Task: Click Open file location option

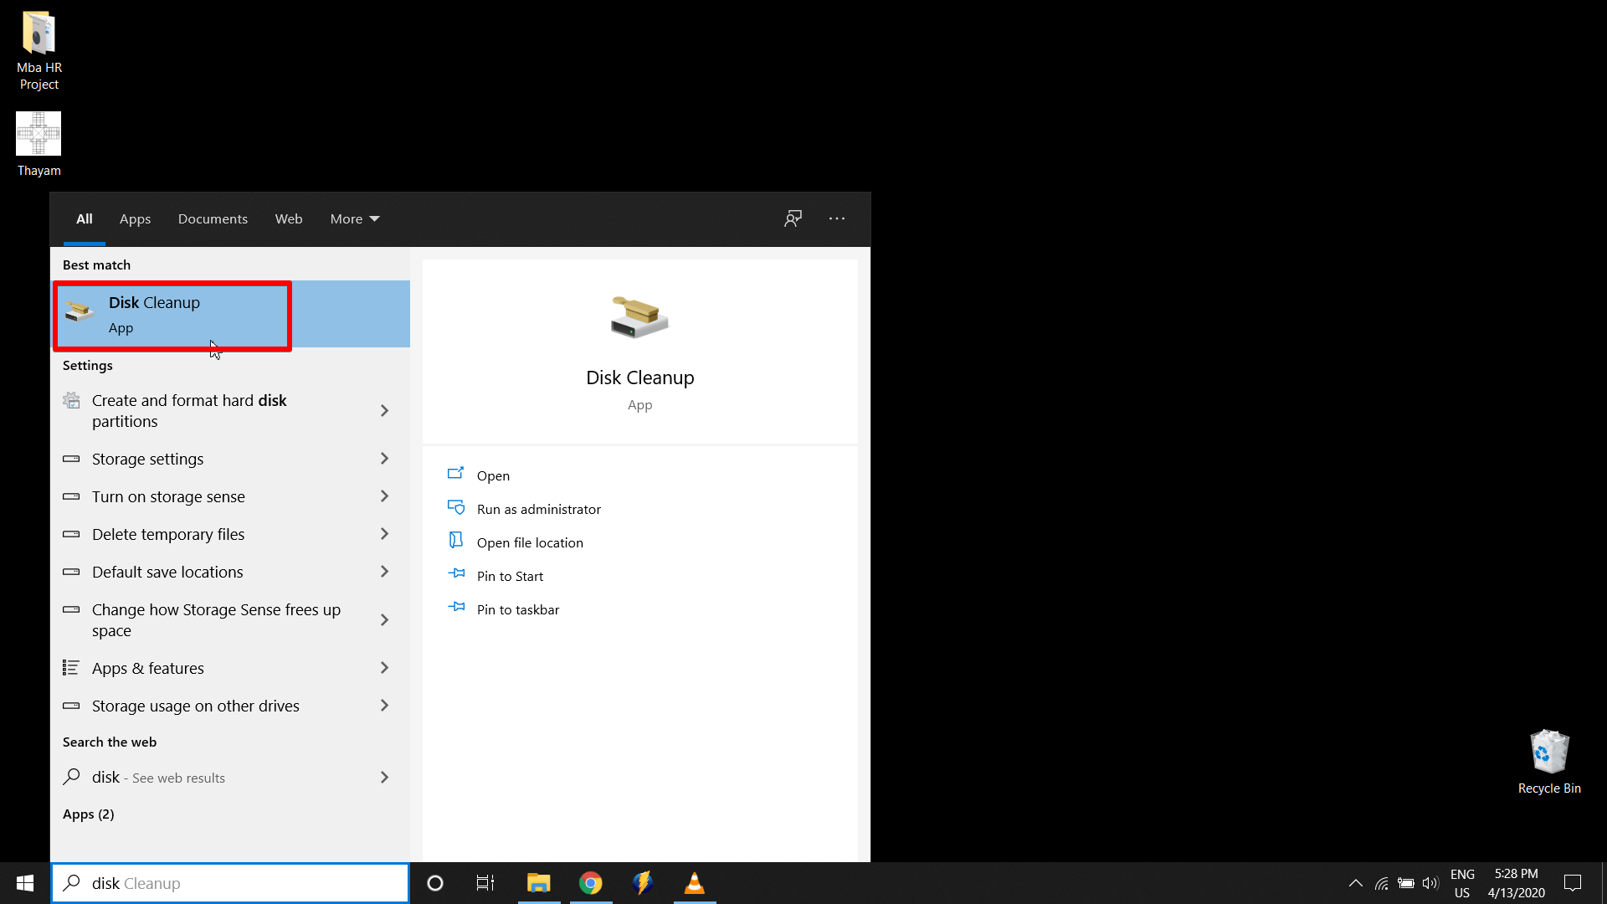Action: click(x=530, y=541)
